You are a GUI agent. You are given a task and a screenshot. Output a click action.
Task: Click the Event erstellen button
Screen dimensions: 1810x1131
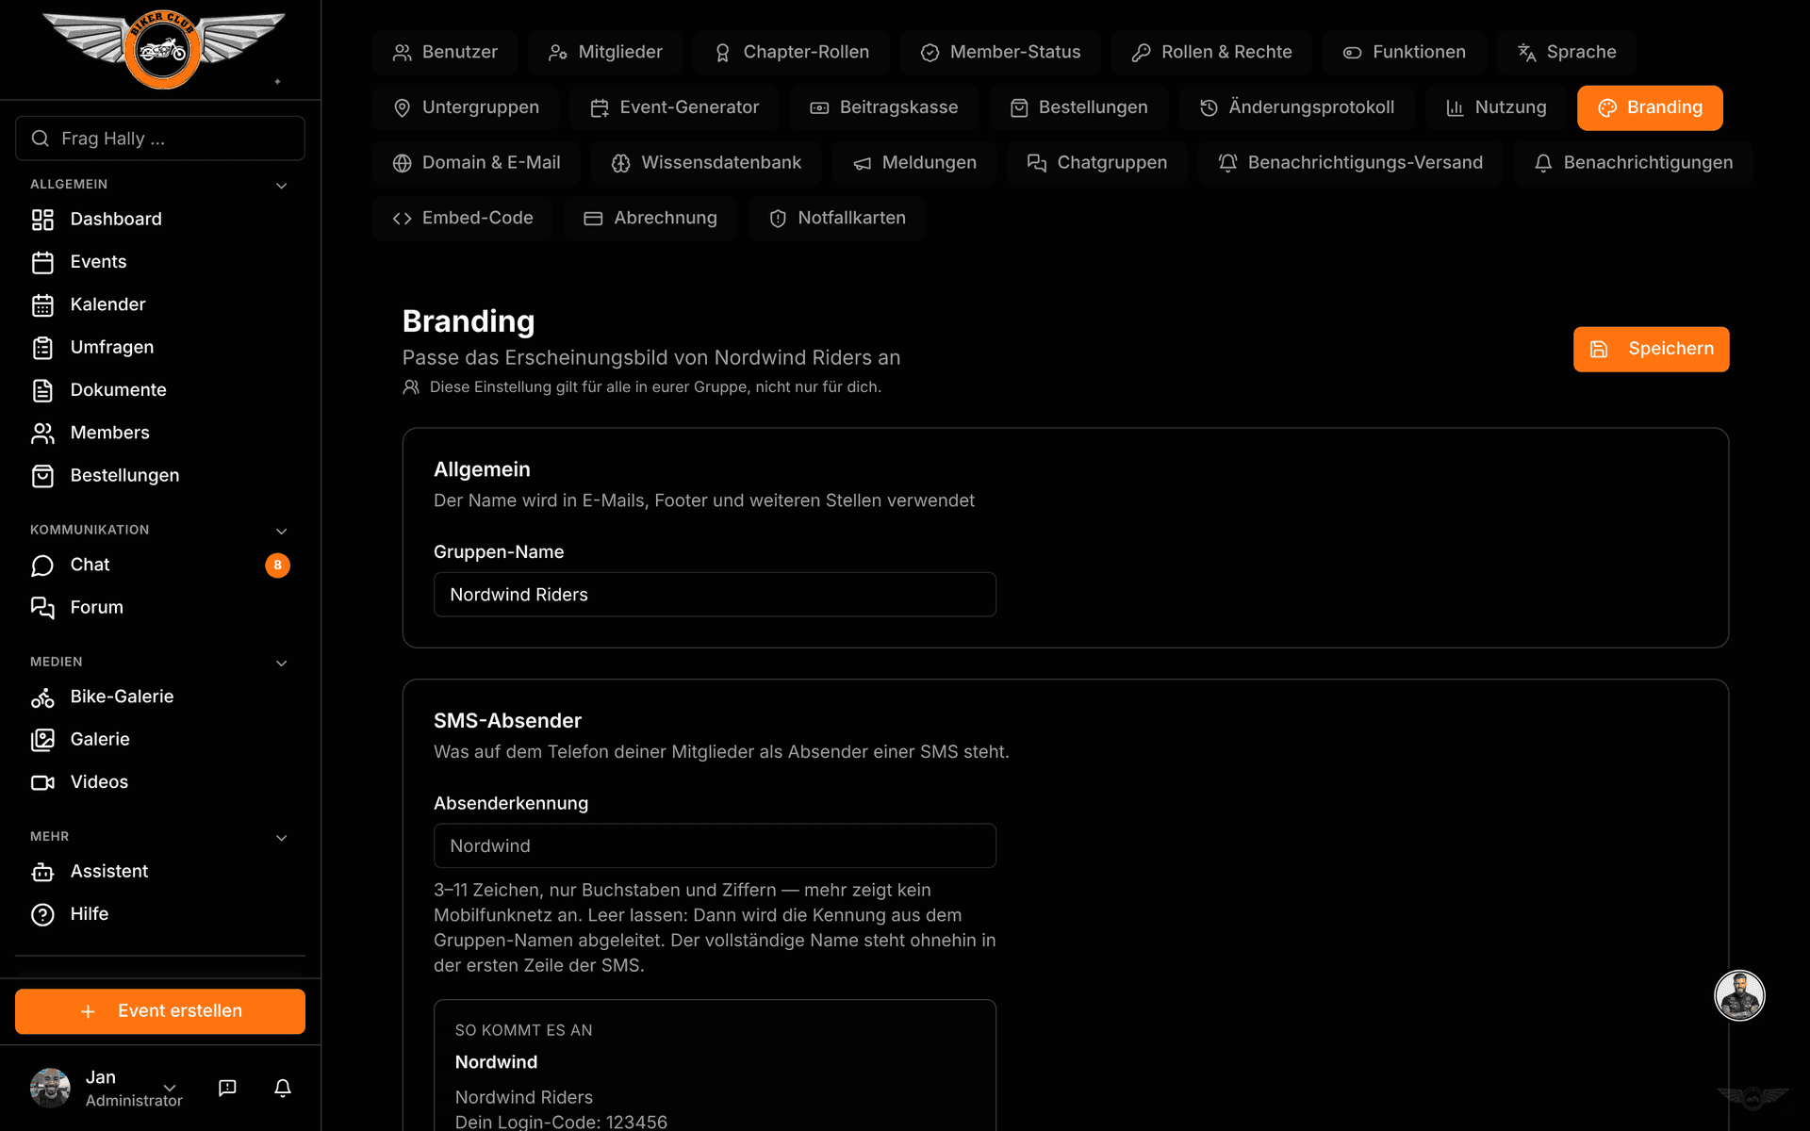coord(160,1011)
